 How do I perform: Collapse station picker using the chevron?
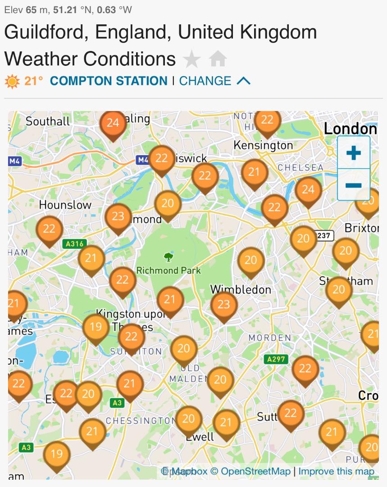pos(243,81)
